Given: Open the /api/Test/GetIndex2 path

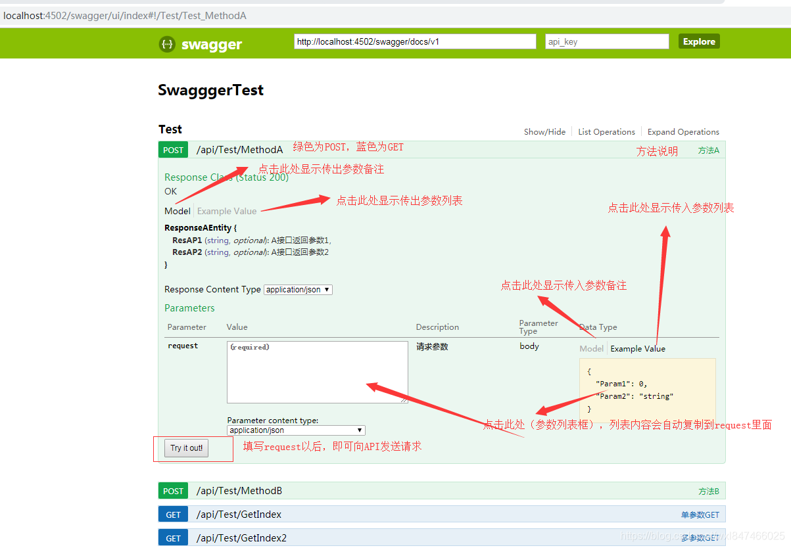Looking at the screenshot, I should tap(241, 538).
